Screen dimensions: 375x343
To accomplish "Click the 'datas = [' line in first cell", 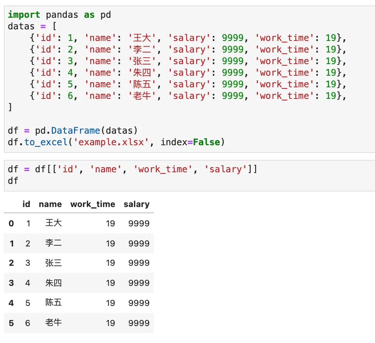I will (x=32, y=26).
